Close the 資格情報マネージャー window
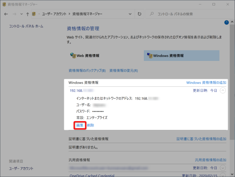The height and width of the screenshot is (177, 235). 228,4
